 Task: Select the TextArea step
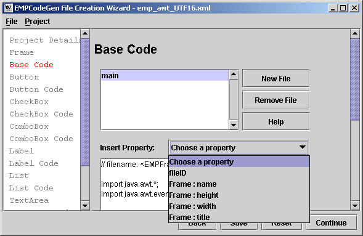tap(29, 200)
